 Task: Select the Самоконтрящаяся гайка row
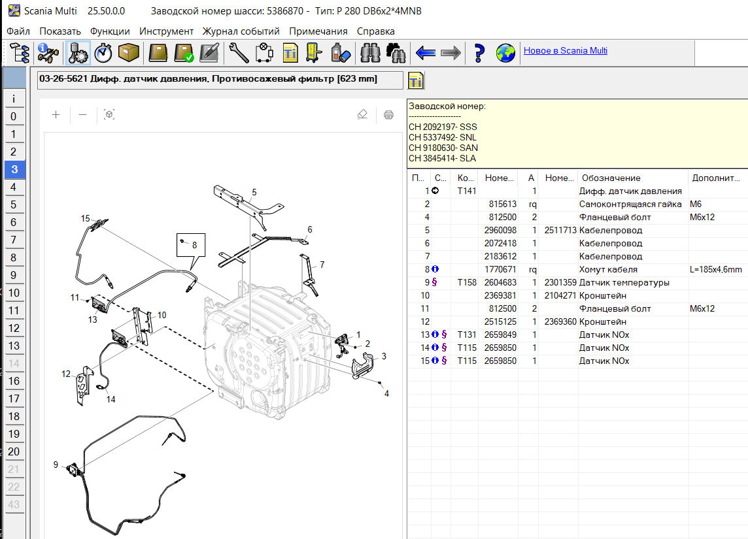577,204
